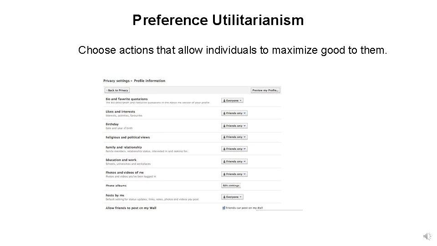Screen dimensions: 437x246
Task: Change Religious and political views visibility dropdown
Action: pos(234,137)
